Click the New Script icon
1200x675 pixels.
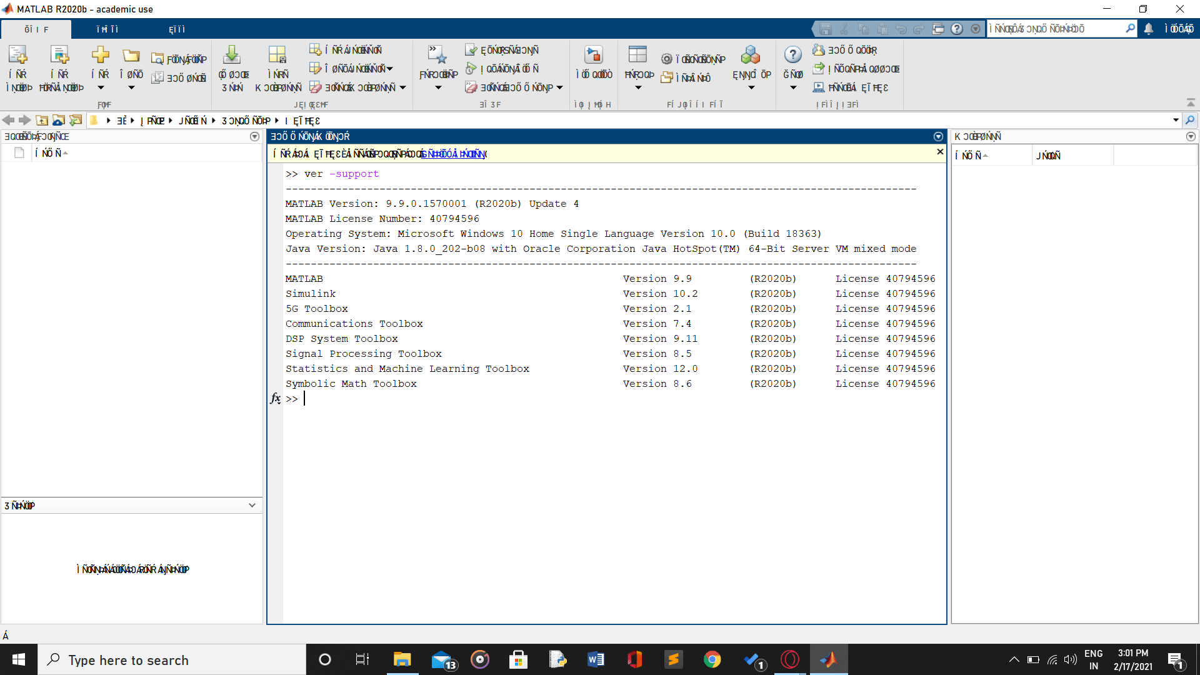19,56
